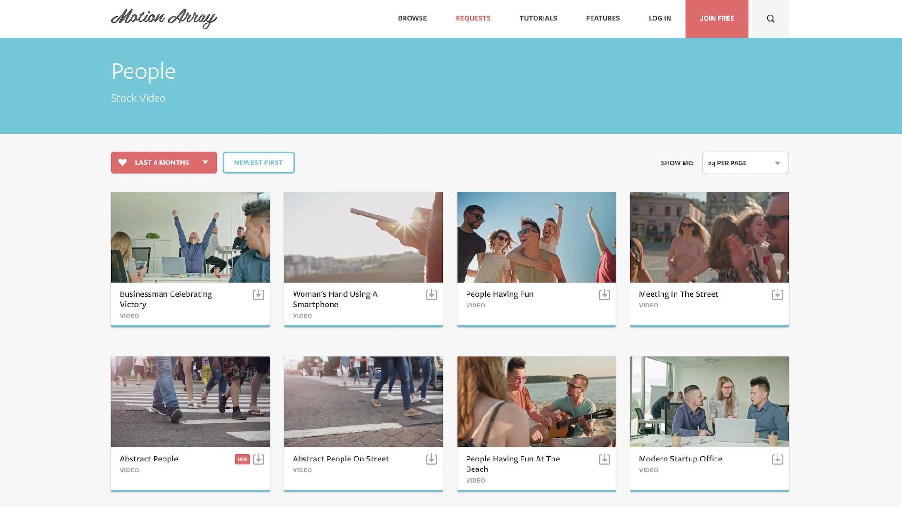The image size is (902, 507).
Task: Click the NEW badge on Abstract People
Action: pyautogui.click(x=242, y=459)
